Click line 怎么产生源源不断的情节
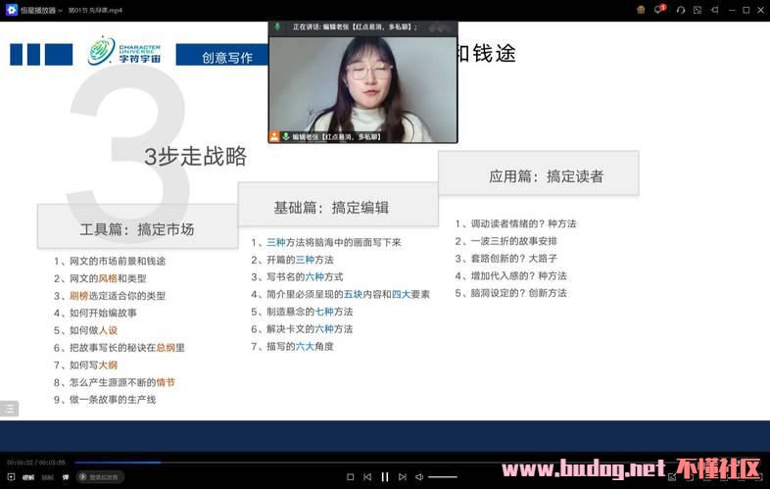Image resolution: width=770 pixels, height=489 pixels. 115,382
